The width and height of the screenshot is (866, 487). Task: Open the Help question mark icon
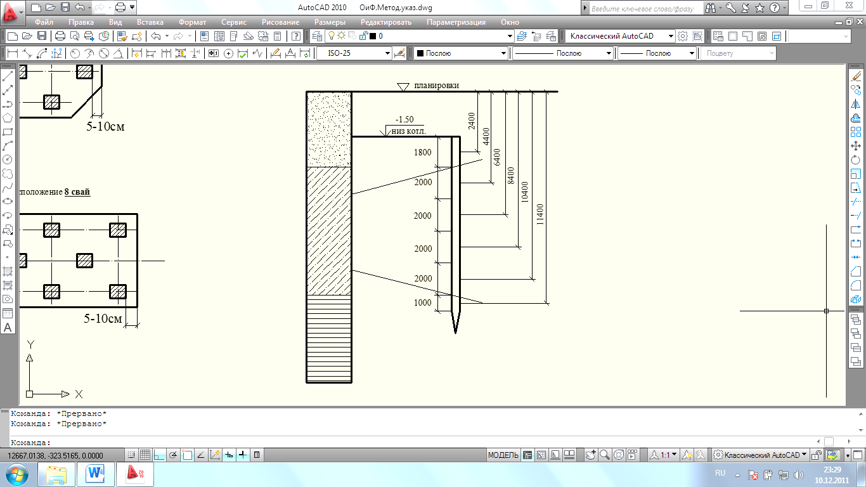(296, 36)
